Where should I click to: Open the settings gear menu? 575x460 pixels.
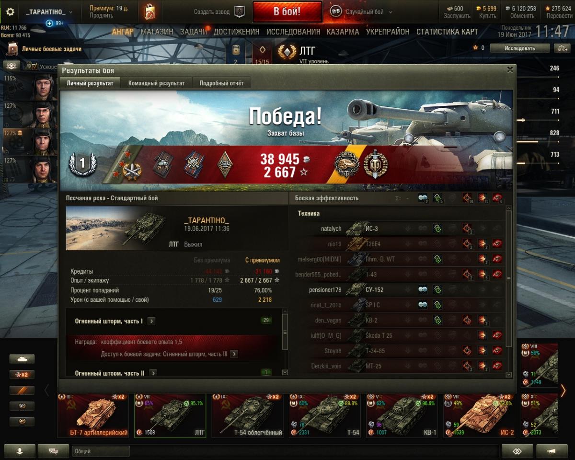[10, 12]
